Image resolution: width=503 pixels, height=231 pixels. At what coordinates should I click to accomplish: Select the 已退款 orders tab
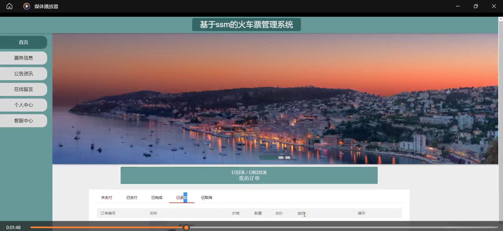click(x=182, y=198)
